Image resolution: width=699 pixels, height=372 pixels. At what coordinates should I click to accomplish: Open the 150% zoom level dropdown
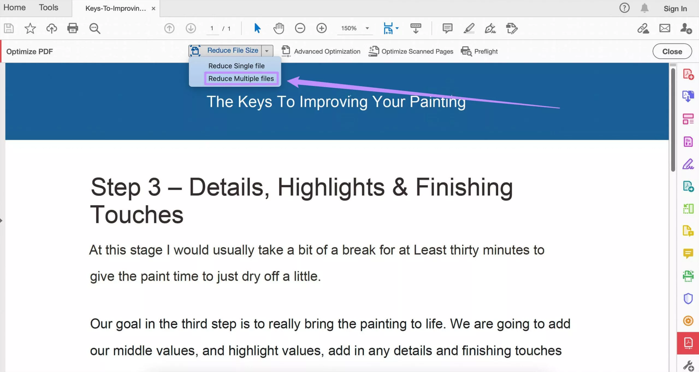[367, 28]
